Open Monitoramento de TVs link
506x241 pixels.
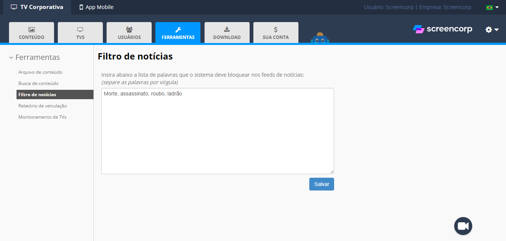pos(42,117)
